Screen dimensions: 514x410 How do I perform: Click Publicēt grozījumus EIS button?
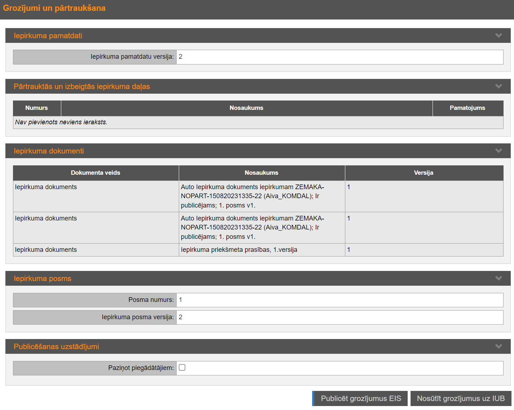click(360, 398)
